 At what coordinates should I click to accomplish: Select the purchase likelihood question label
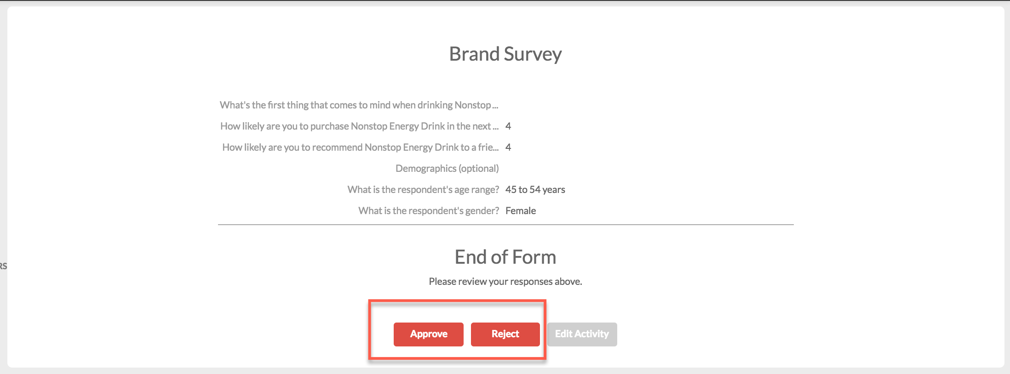(359, 126)
